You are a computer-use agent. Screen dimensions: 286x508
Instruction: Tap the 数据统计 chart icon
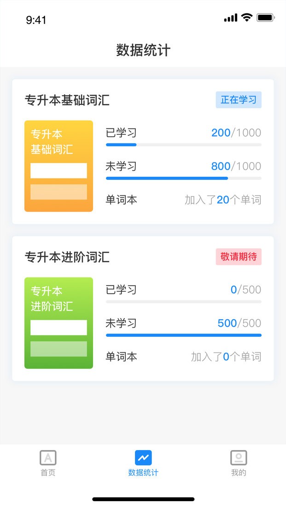(x=143, y=457)
